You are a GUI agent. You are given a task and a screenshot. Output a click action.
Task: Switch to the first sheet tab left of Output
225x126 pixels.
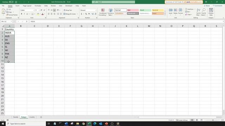pos(15,117)
